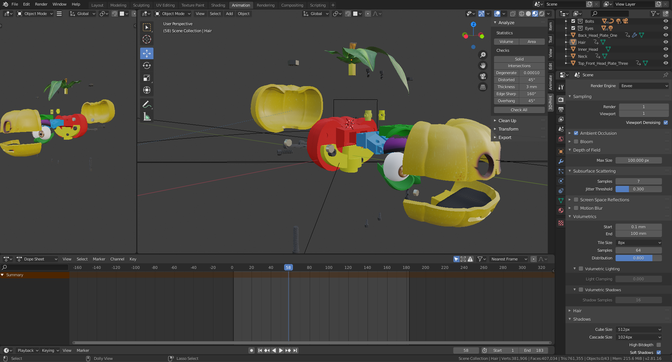Switch to rendered viewport shading

[x=542, y=14]
